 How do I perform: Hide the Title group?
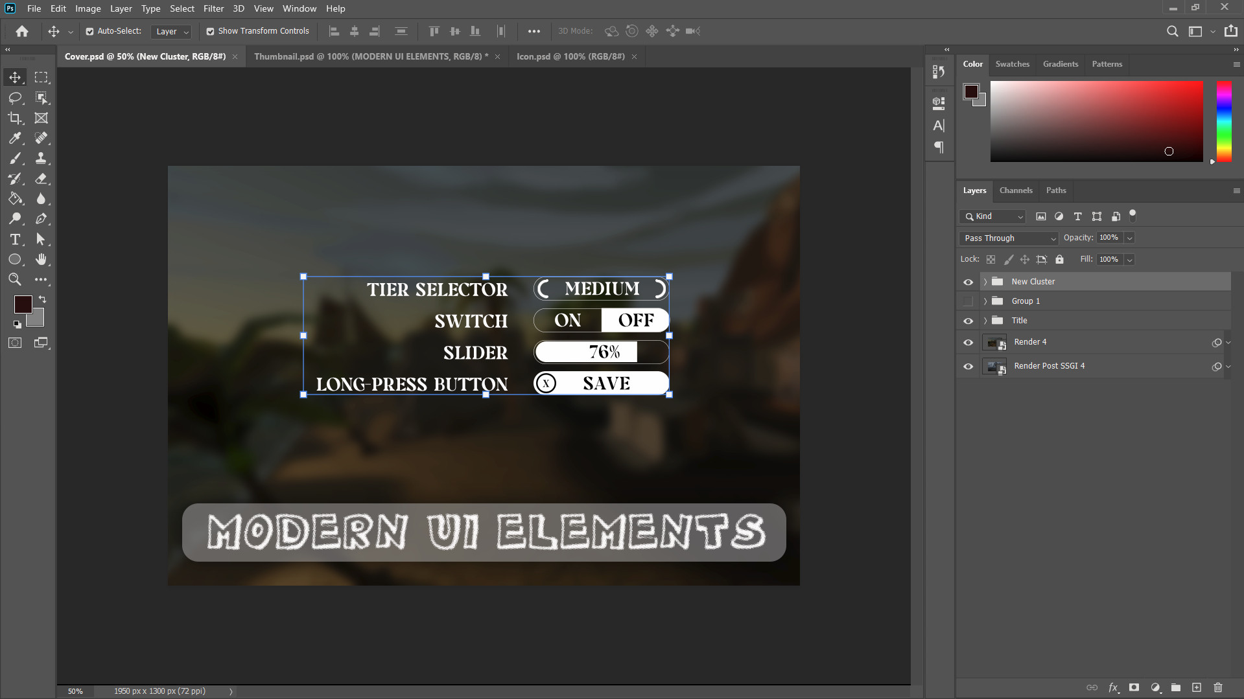tap(968, 321)
